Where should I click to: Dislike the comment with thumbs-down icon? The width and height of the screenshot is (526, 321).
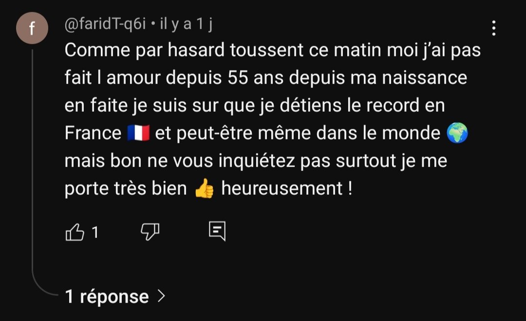(x=150, y=232)
